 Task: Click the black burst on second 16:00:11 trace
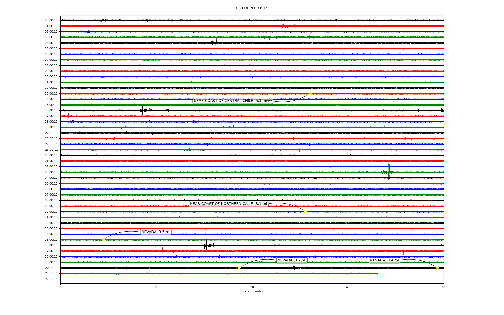tap(206, 245)
